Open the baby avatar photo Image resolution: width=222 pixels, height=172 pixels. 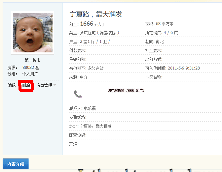tap(33, 33)
